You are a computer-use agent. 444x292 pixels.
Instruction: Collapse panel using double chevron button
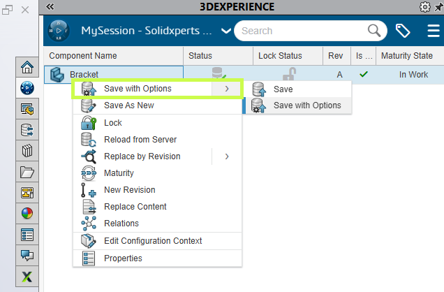[x=50, y=7]
